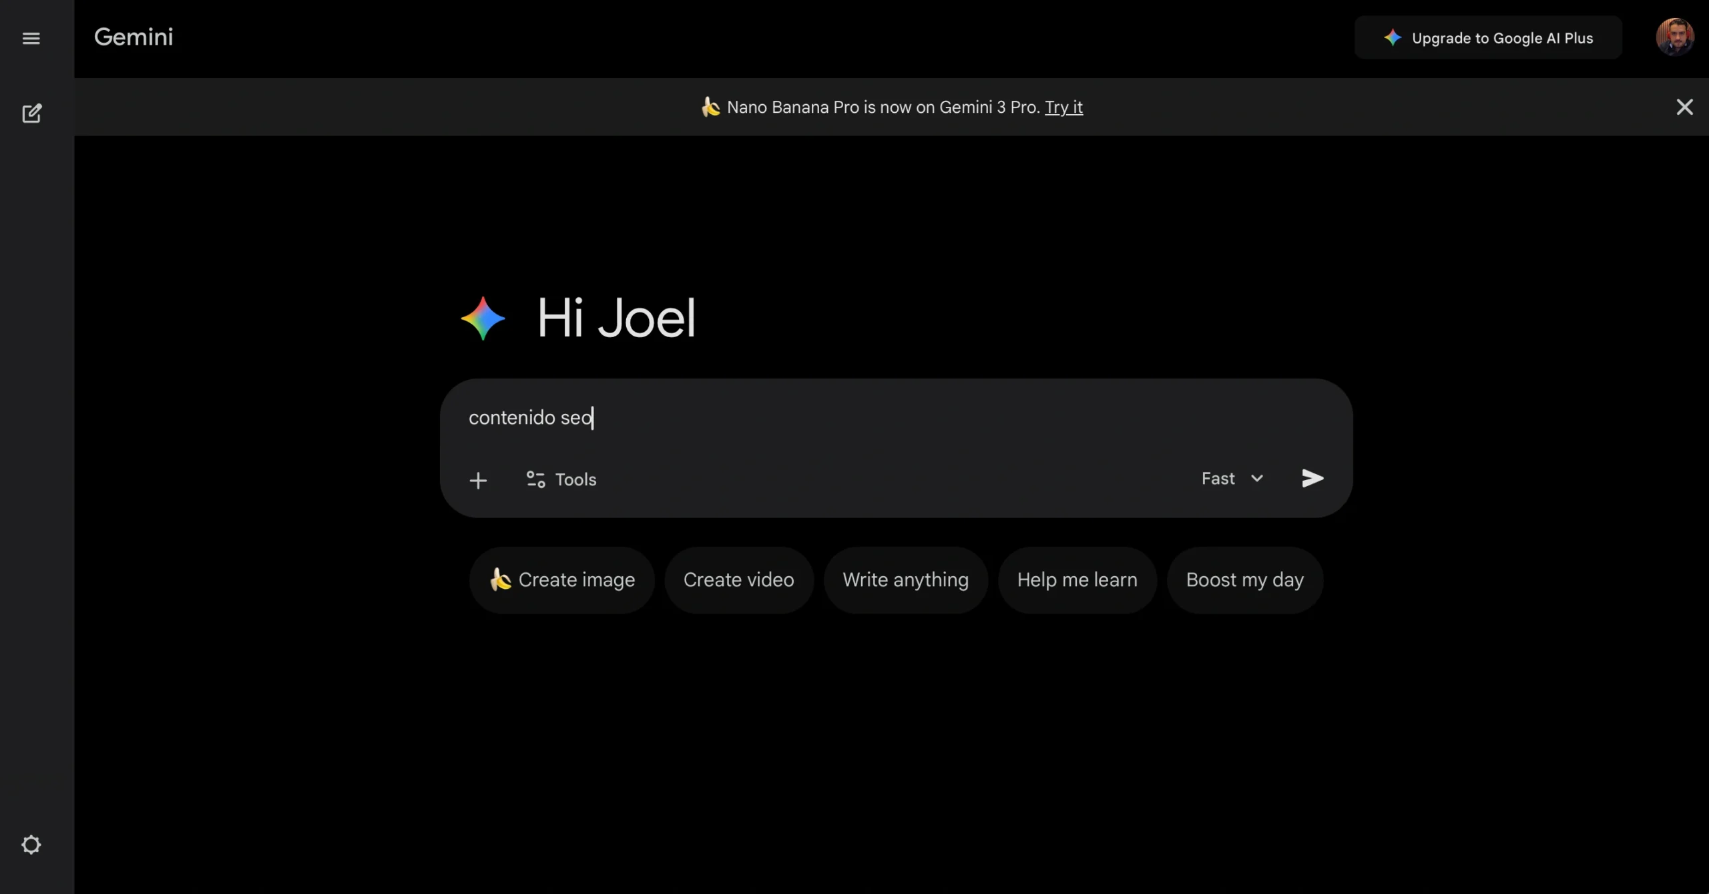Dismiss the Nano Banana Pro banner
Viewport: 1709px width, 894px height.
pos(1686,107)
